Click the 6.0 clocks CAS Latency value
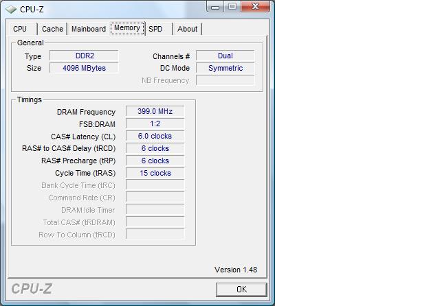The height and width of the screenshot is (306, 440). [x=155, y=136]
